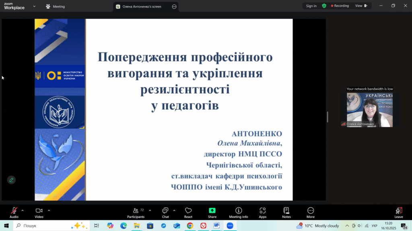The height and width of the screenshot is (231, 412).
Task: Expand the Zoom Workplace dropdown chevron
Action: click(x=34, y=6)
